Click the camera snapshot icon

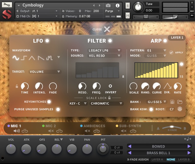(x=108, y=6)
